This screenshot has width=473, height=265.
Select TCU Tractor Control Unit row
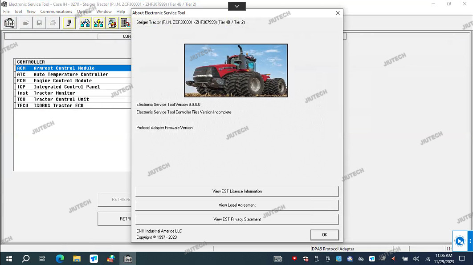(73, 100)
